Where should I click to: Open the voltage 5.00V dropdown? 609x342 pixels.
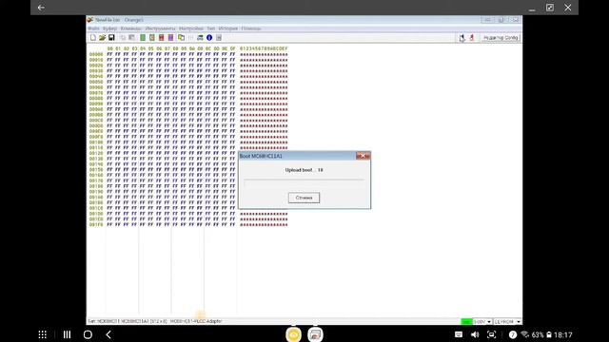point(482,322)
